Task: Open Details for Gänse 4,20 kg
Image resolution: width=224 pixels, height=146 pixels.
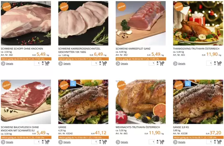Action: 67,142
